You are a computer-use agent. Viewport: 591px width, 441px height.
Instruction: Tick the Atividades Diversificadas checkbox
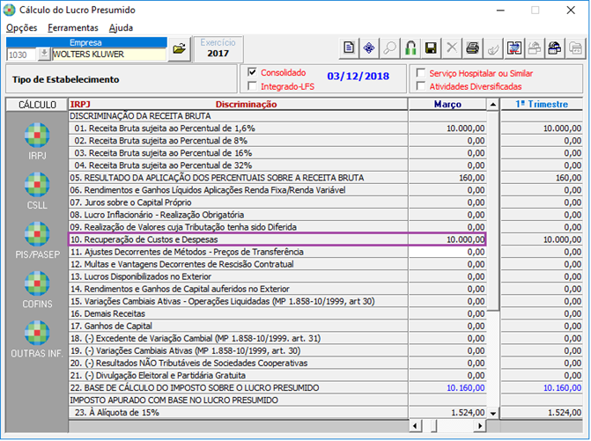(421, 86)
